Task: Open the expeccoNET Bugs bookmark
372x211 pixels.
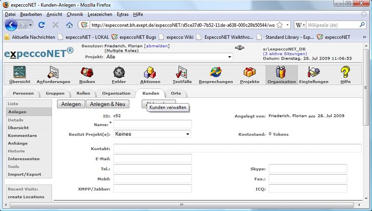Action: tap(134, 37)
